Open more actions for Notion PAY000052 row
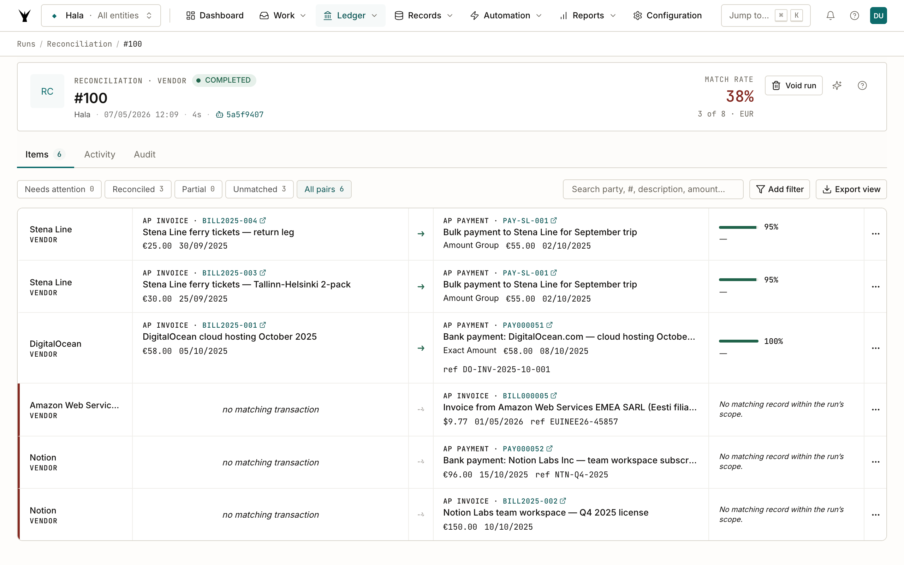Screen dimensions: 904x565 (876, 462)
